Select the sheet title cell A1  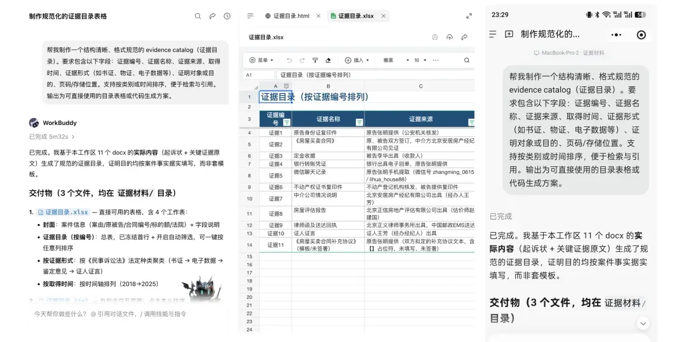click(276, 97)
